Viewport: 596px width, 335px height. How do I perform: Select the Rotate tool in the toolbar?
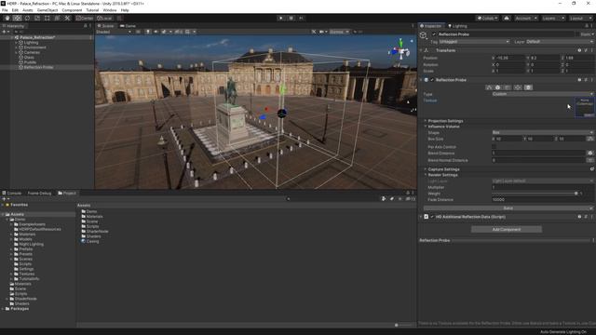point(27,18)
